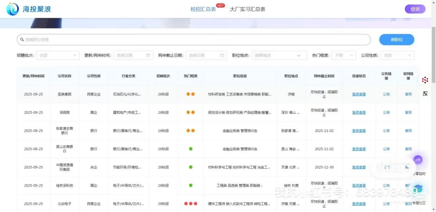The width and height of the screenshot is (436, 212).
Task: Open 官网 link for 昆山农商银行
Action: pos(408,149)
